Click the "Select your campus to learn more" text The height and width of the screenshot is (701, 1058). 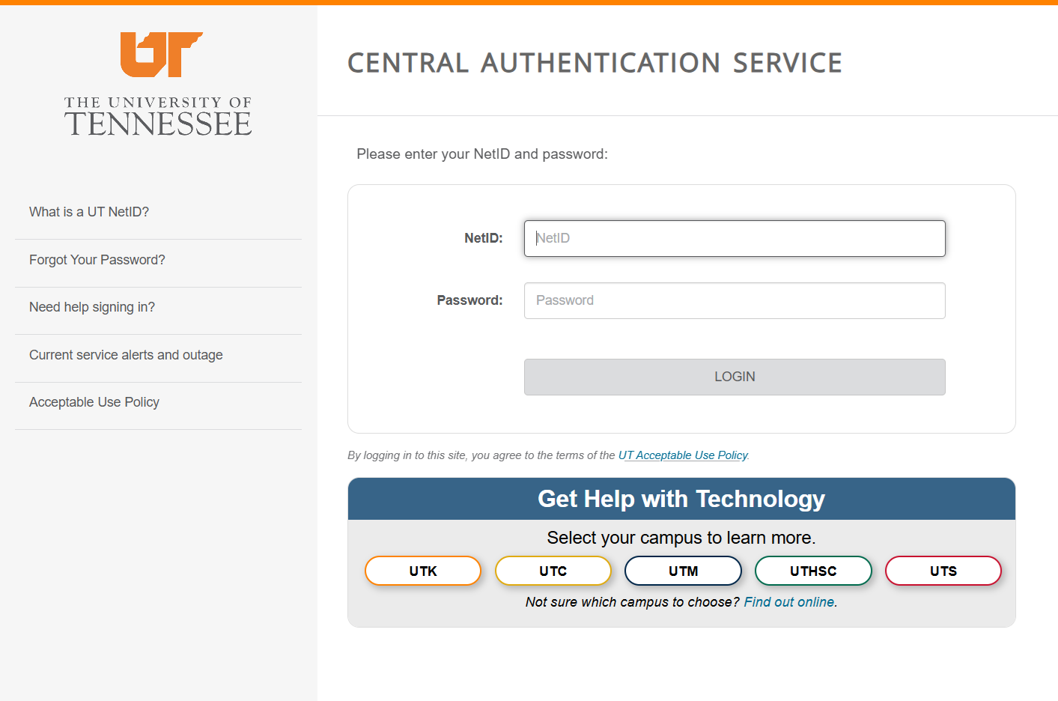[681, 538]
